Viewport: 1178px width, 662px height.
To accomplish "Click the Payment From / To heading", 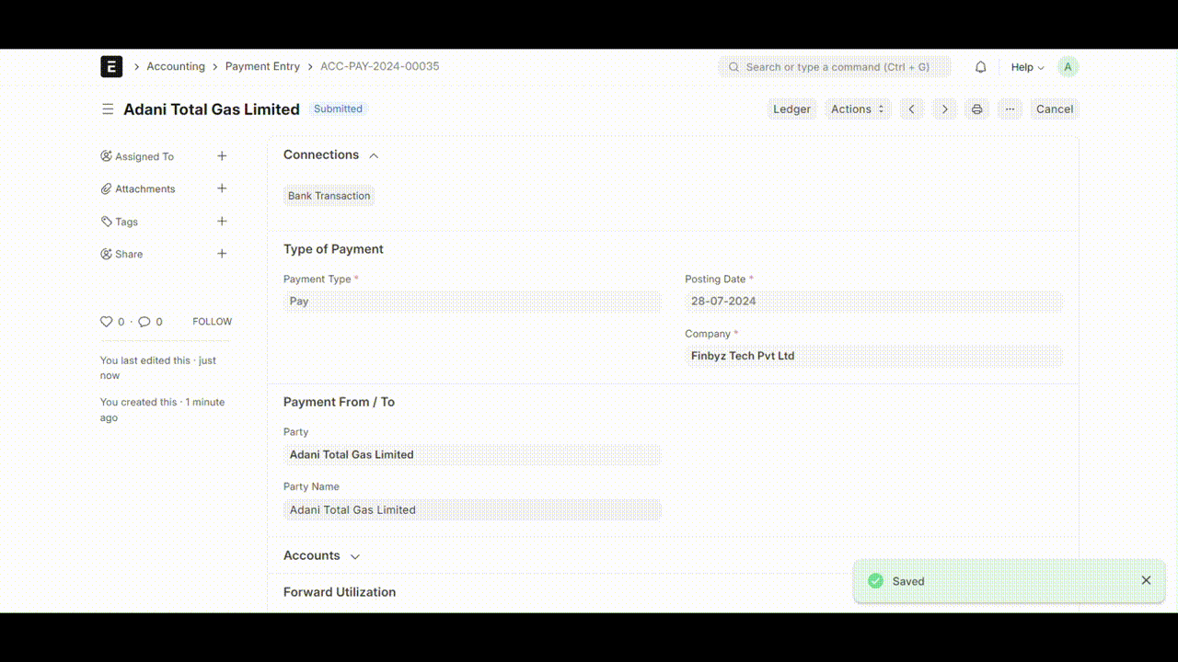I will [x=339, y=402].
